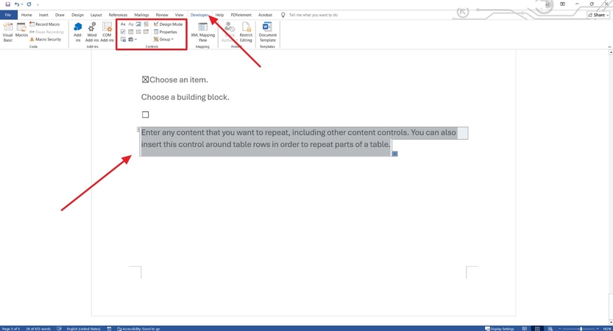
Task: Select the Developer tab
Action: [x=199, y=15]
